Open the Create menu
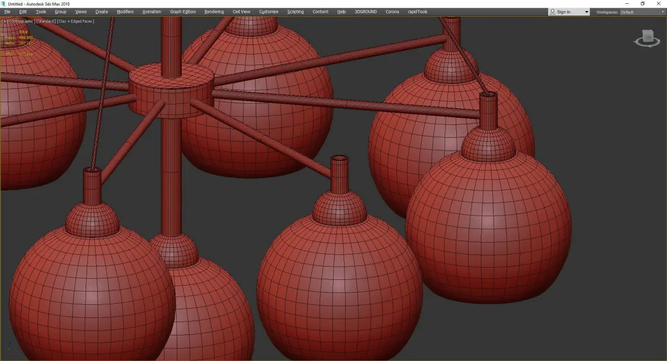667x361 pixels. [x=102, y=12]
